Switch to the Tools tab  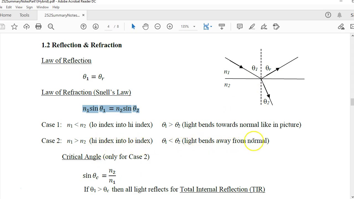coord(24,15)
